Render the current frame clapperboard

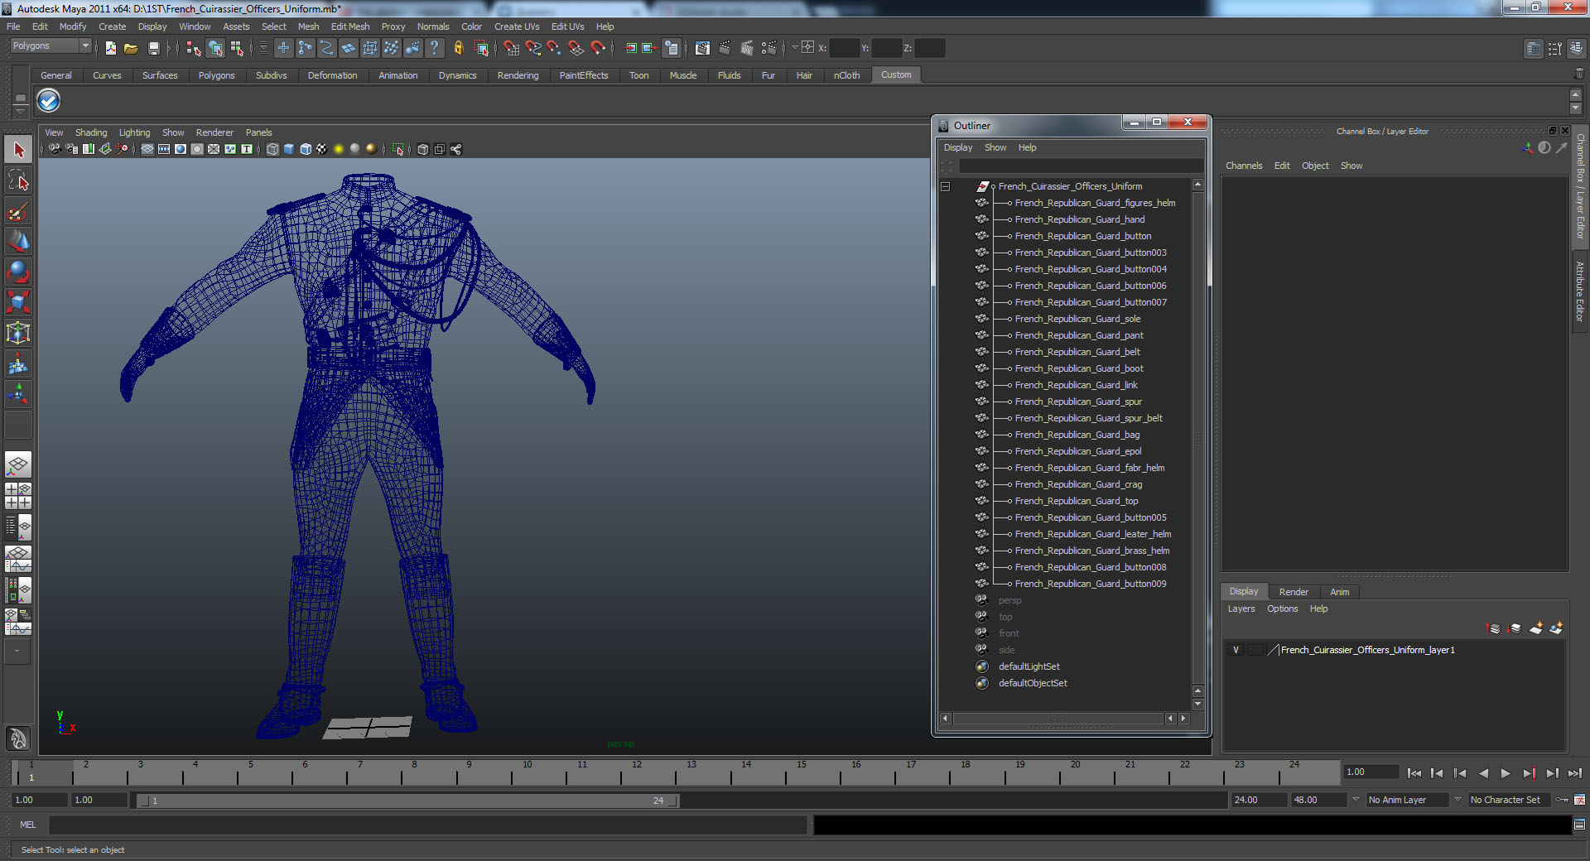coord(725,48)
